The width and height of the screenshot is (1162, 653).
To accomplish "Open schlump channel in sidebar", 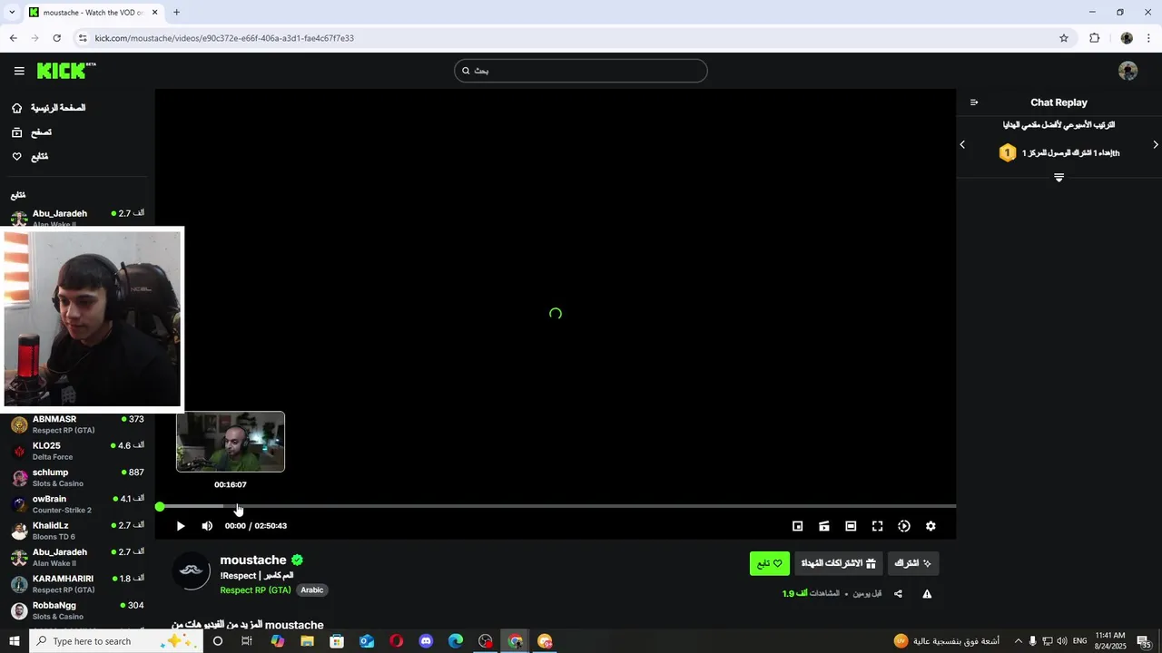I will [x=77, y=477].
